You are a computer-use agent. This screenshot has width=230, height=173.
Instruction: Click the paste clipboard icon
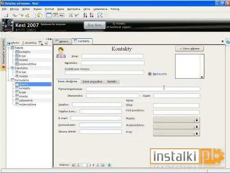pyautogui.click(x=40, y=15)
